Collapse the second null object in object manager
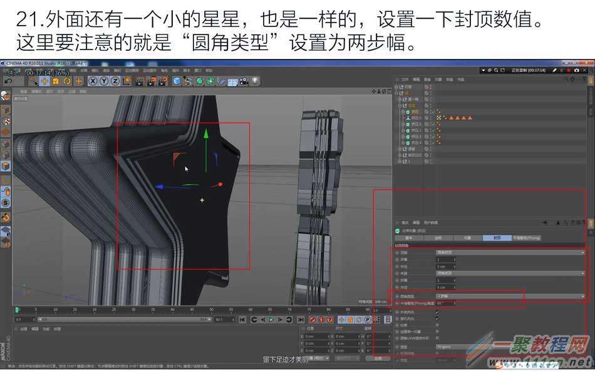This screenshot has height=373, width=595. point(397,93)
